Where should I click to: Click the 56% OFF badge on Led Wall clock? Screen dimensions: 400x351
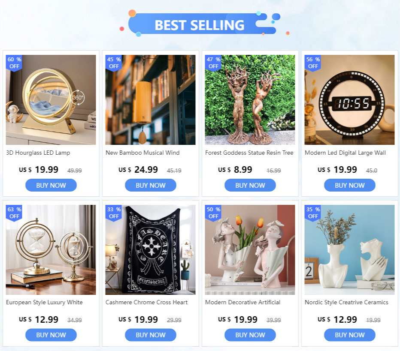313,63
